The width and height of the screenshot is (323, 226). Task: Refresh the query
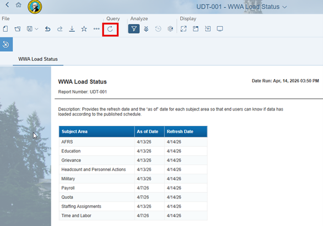point(110,29)
